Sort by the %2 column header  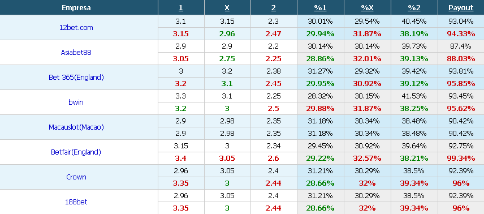pos(414,8)
